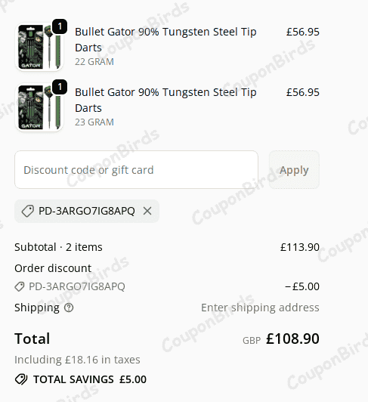Click the tag icon under Order discount
Image resolution: width=368 pixels, height=402 pixels.
click(x=20, y=286)
